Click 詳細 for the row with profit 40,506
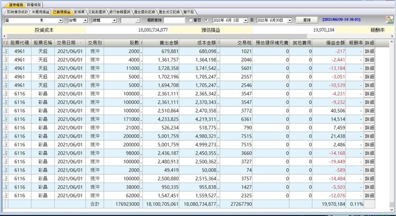396x216 pixels. click(x=369, y=111)
